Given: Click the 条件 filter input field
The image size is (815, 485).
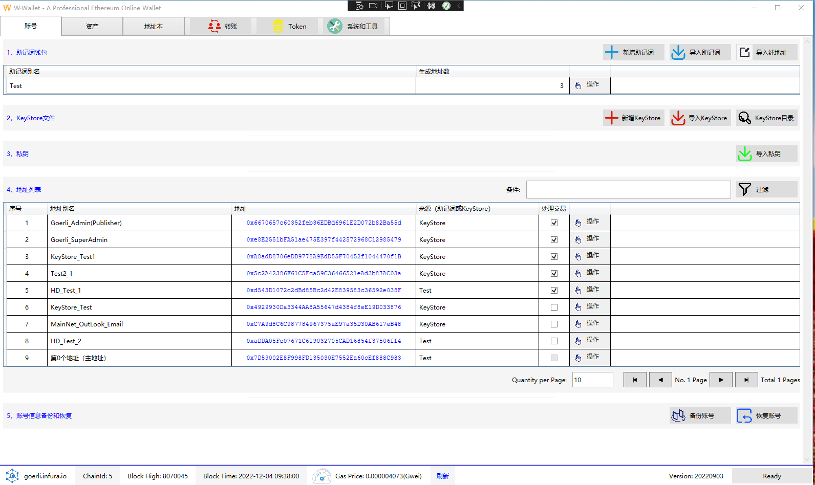Looking at the screenshot, I should point(628,189).
